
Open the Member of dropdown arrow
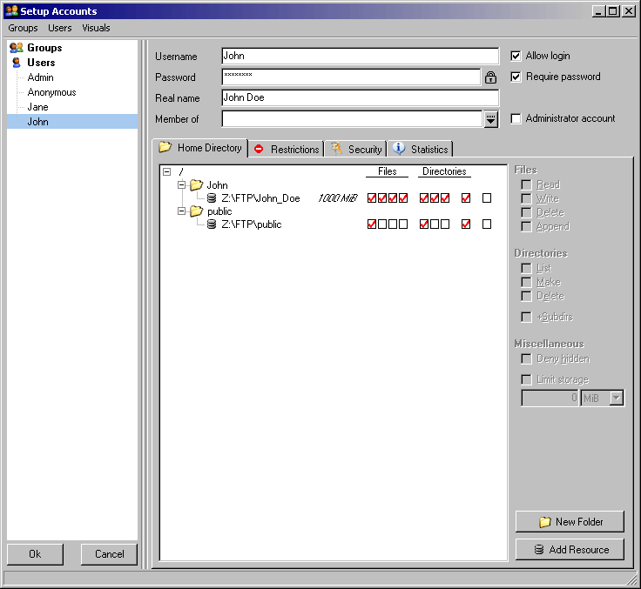point(490,119)
